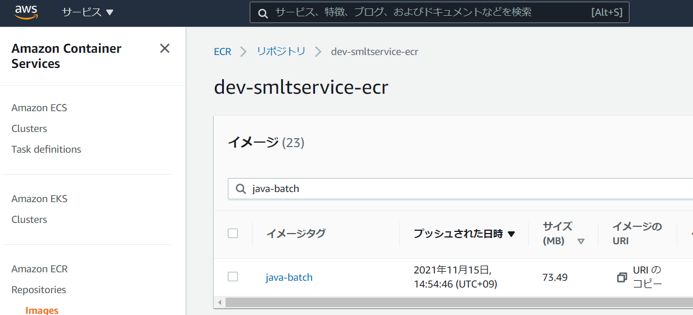Sort by size using the サイズ arrow icon
The height and width of the screenshot is (315, 693).
581,241
